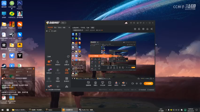200x112 pixels.
Task: Mute the 扬声器 speaker
Action: 123,84
